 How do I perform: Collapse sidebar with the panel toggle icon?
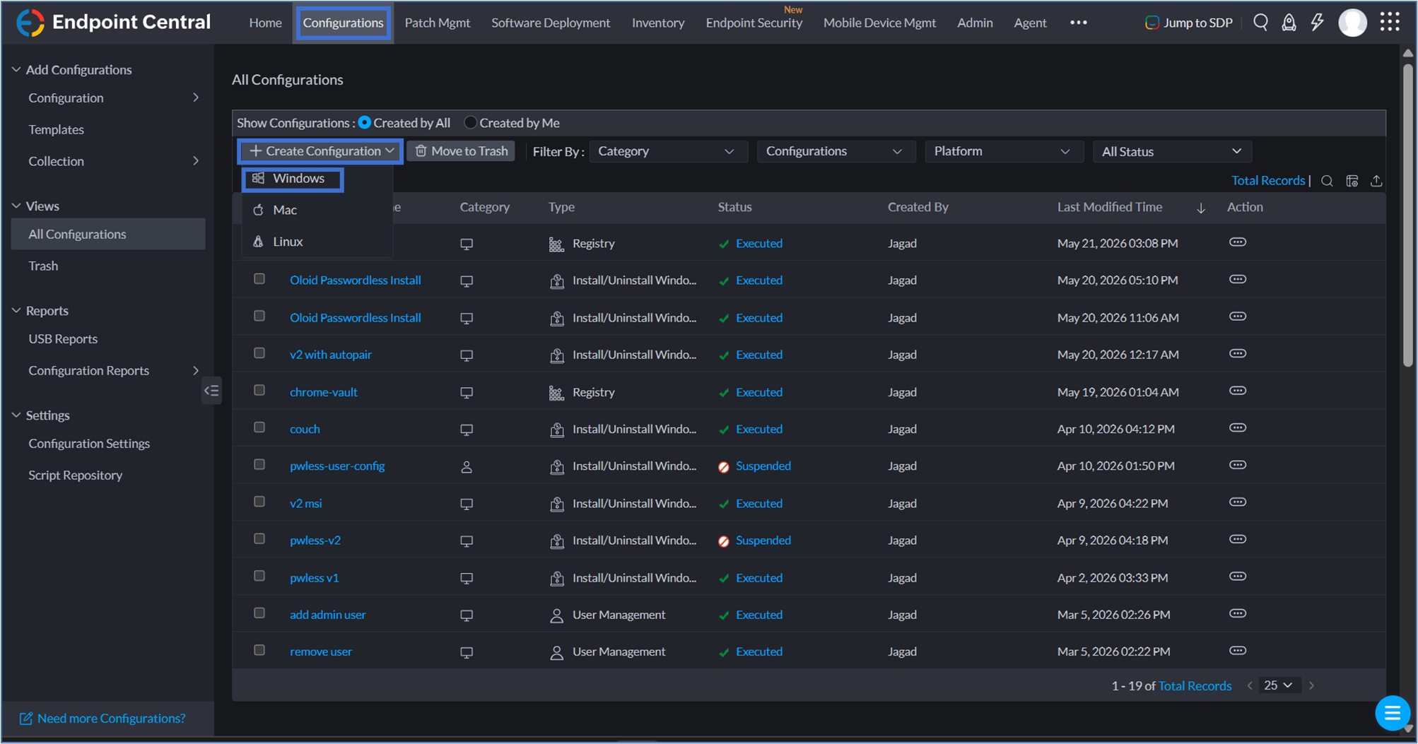point(211,391)
